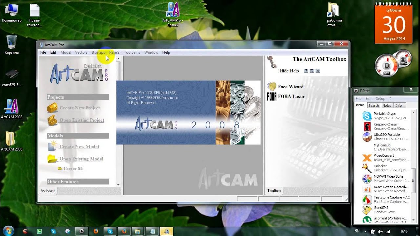Click the Hide Help label

(289, 71)
